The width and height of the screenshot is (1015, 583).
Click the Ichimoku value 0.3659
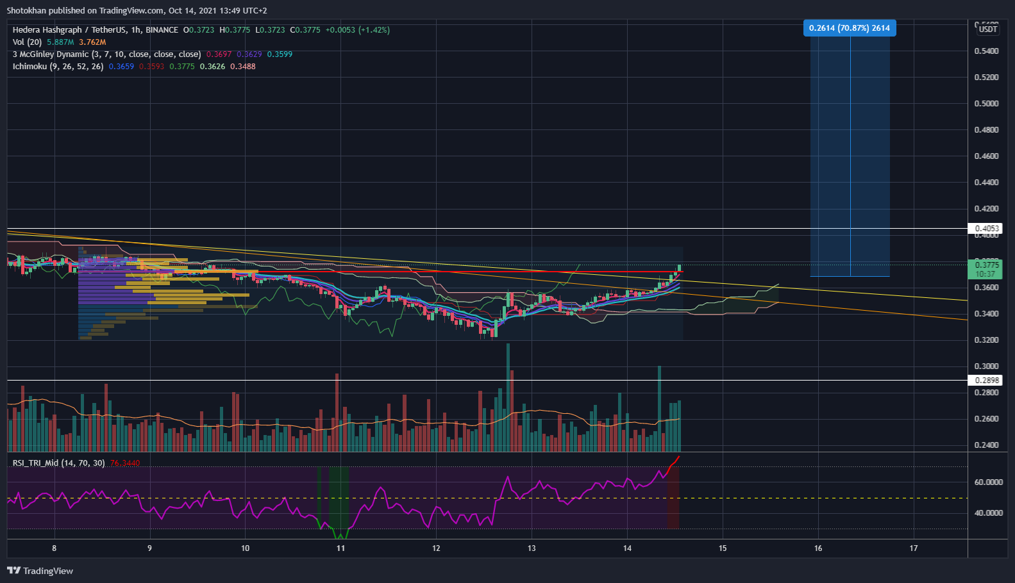click(x=121, y=67)
